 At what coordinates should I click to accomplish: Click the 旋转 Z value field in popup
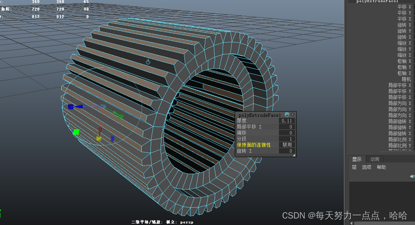(x=287, y=151)
